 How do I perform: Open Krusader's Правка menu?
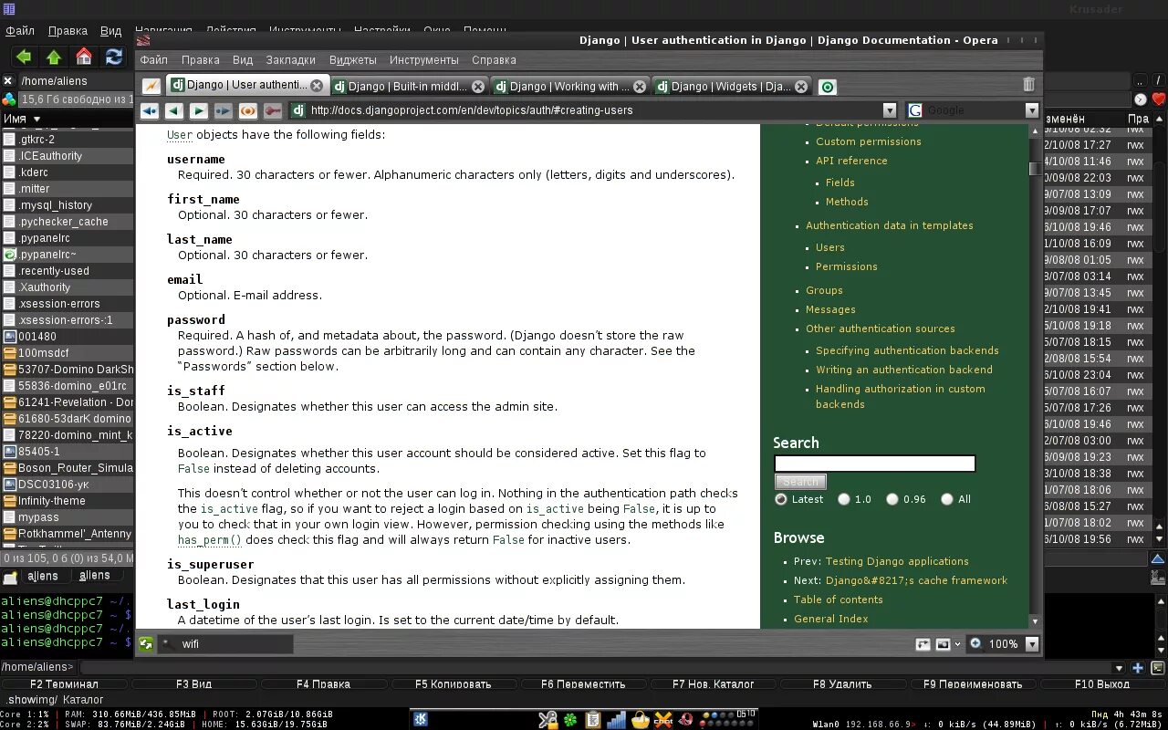(x=68, y=31)
